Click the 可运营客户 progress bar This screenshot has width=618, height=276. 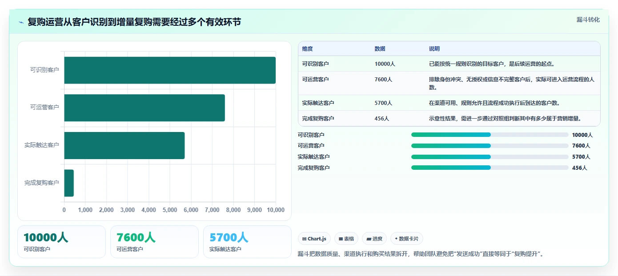point(490,146)
